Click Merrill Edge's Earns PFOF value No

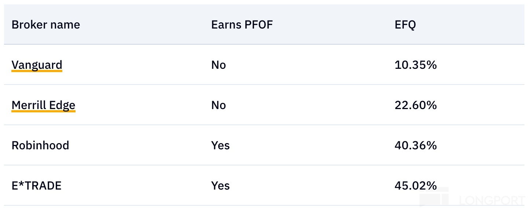219,105
